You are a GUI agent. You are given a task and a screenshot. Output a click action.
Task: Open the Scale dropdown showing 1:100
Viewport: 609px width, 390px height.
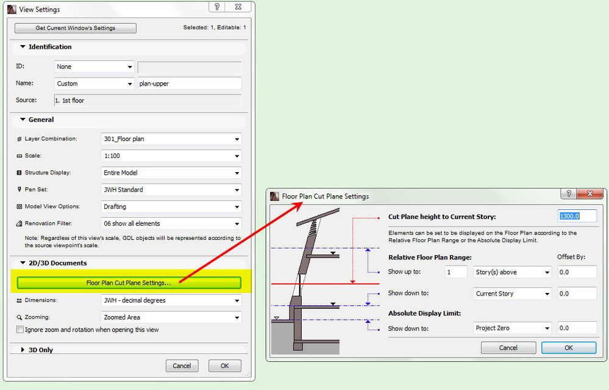[171, 156]
